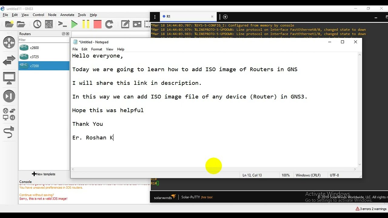
Task: Open console to all devices icon
Action: click(x=62, y=24)
